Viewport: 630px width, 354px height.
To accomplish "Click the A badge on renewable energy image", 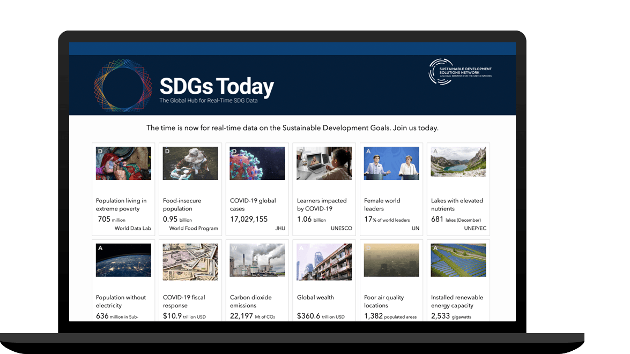I will click(x=435, y=248).
